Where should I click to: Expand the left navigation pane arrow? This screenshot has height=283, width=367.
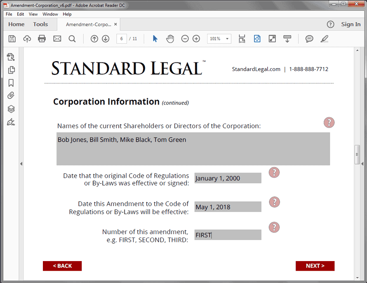click(21, 164)
